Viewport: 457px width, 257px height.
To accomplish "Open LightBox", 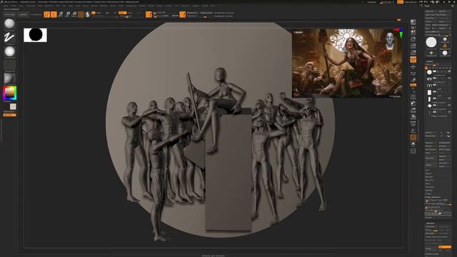I will pos(24,14).
